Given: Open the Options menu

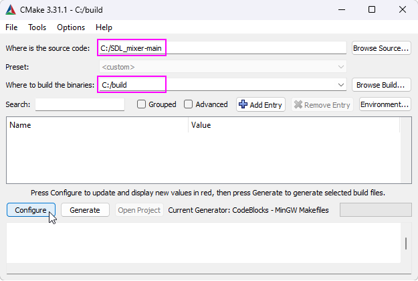Looking at the screenshot, I should click(71, 27).
